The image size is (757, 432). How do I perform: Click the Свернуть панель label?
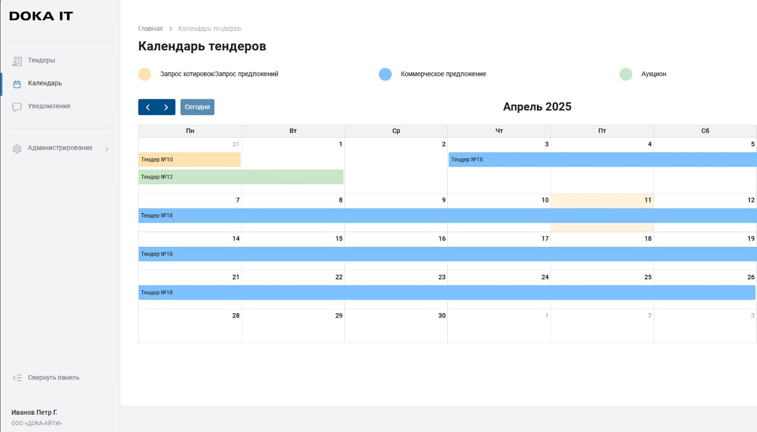click(x=54, y=377)
